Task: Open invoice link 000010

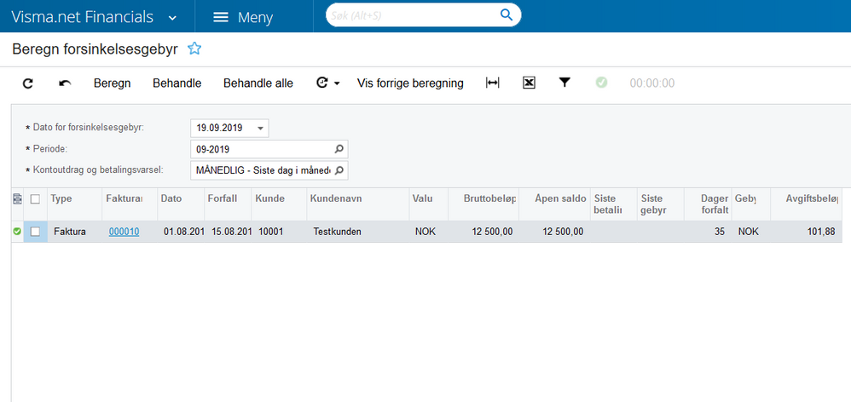Action: pos(124,232)
